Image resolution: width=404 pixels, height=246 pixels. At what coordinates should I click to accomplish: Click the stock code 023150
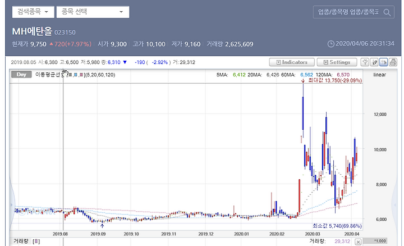click(x=65, y=33)
